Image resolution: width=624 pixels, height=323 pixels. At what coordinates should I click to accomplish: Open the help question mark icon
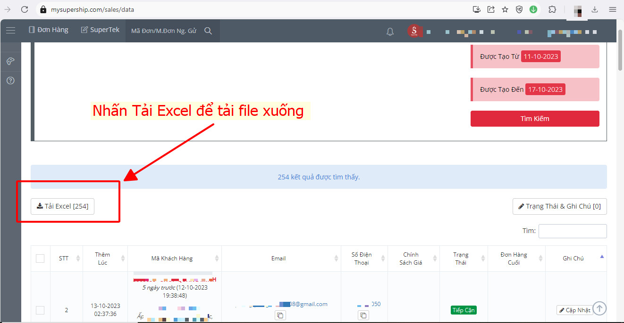coord(10,81)
